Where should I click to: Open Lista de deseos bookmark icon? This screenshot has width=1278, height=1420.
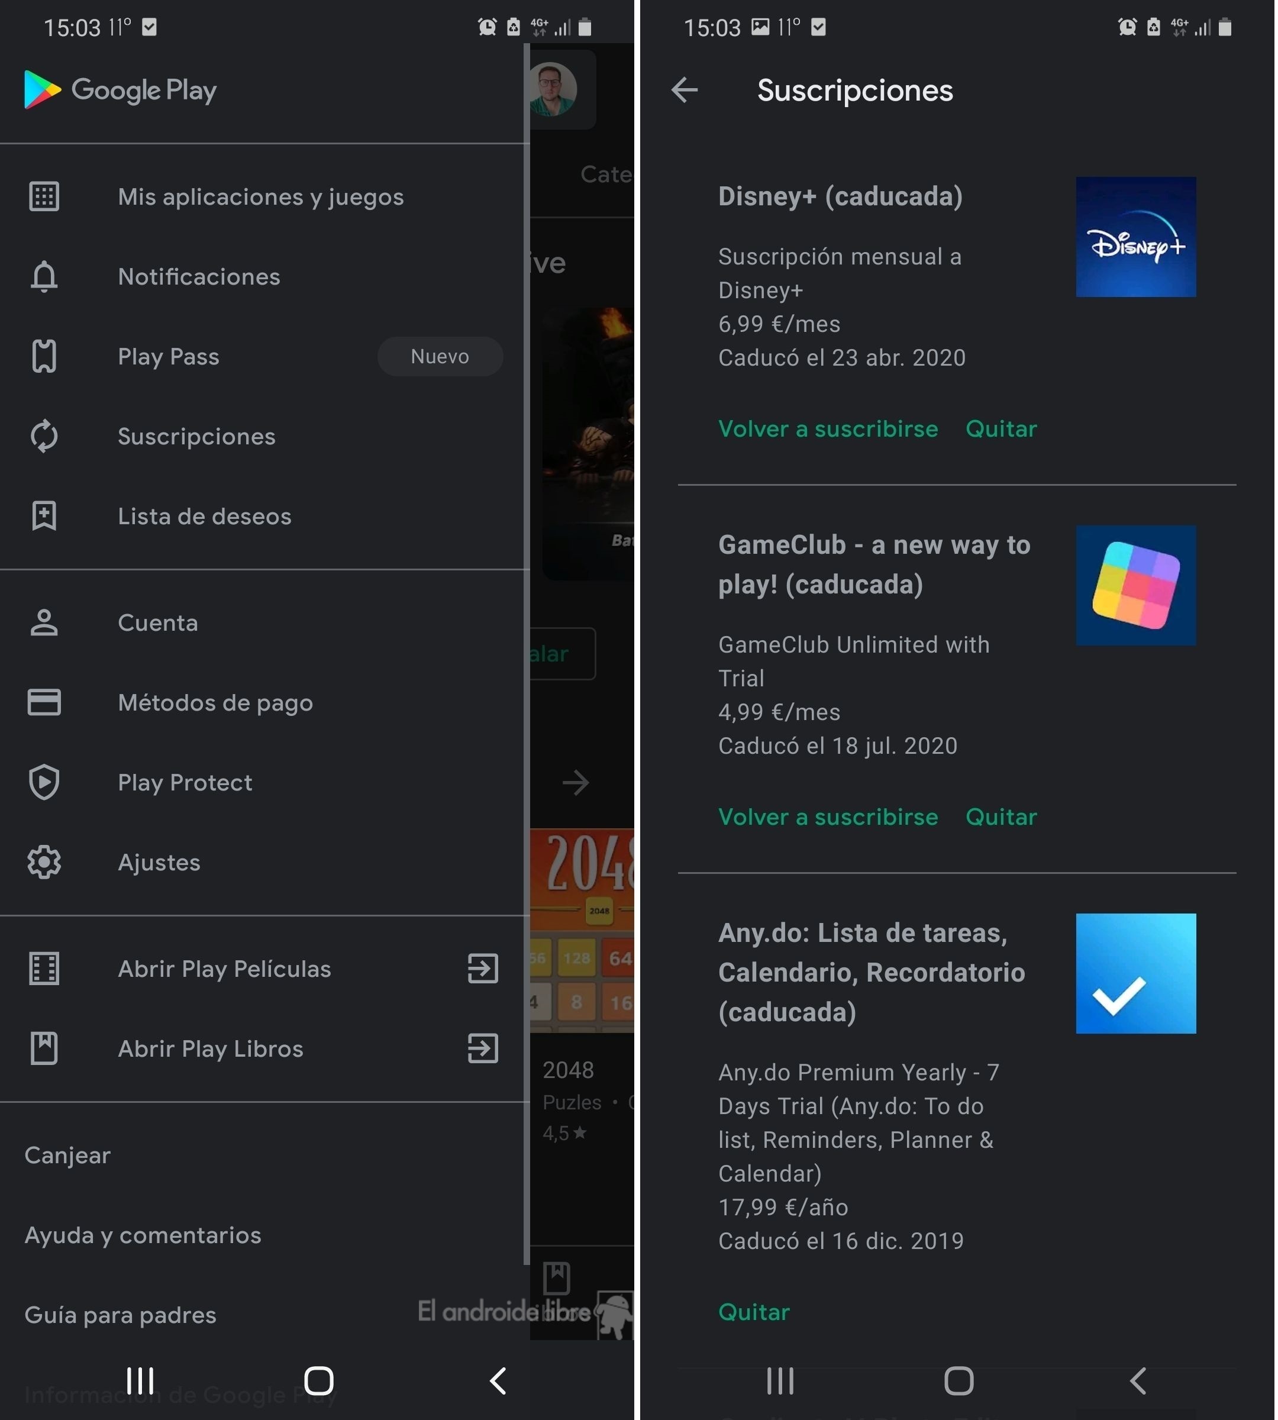44,516
